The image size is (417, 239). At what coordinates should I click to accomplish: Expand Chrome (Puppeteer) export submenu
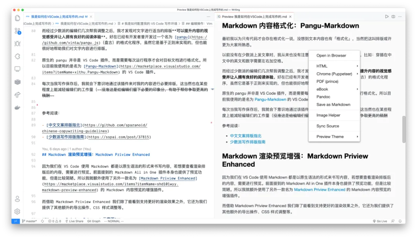[334, 74]
